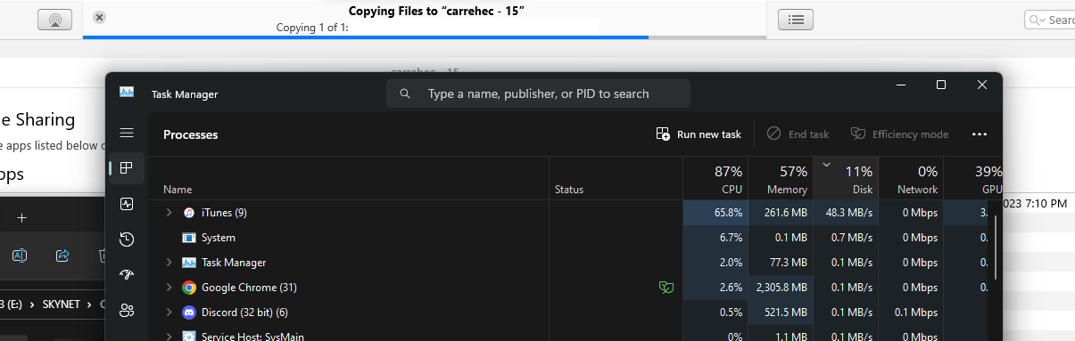Image resolution: width=1075 pixels, height=341 pixels.
Task: Click the Rename icon in File Explorer
Action: click(19, 256)
